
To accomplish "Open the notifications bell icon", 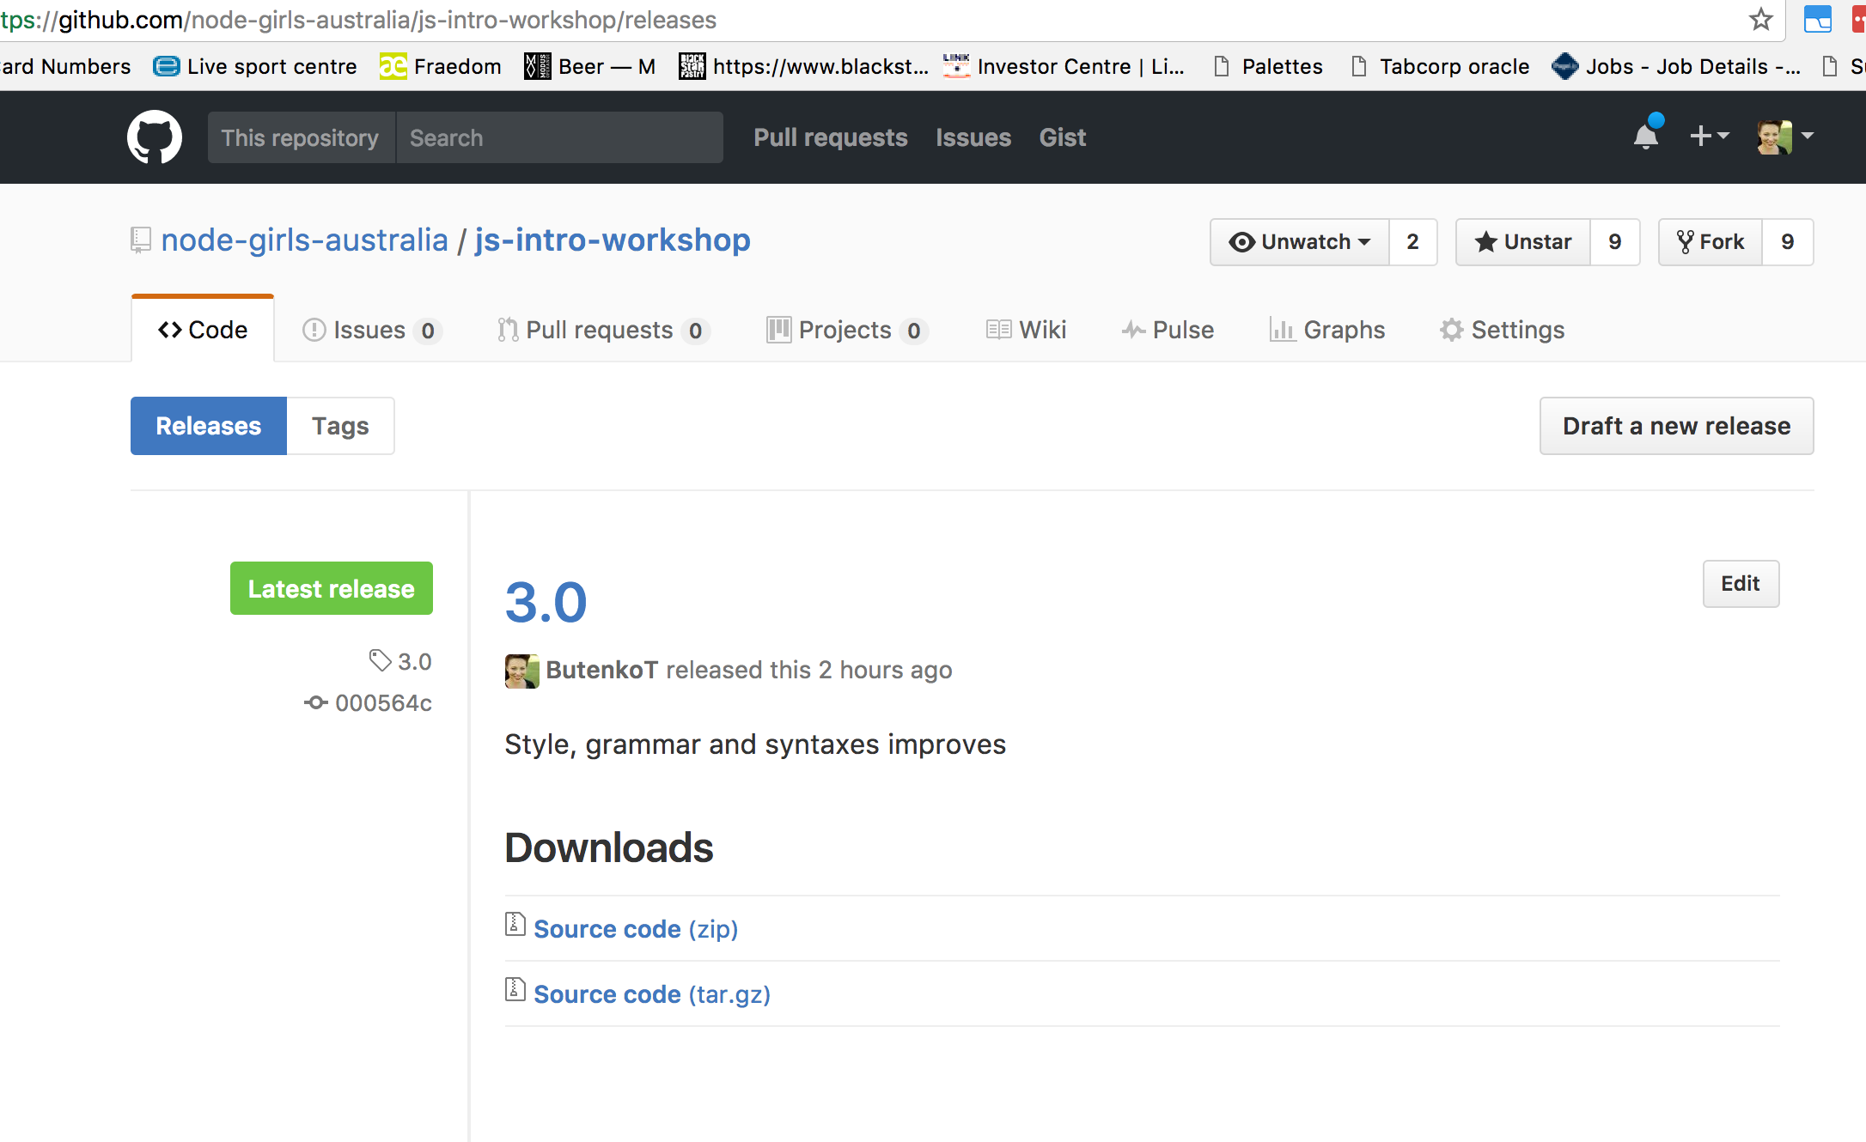I will tap(1646, 137).
